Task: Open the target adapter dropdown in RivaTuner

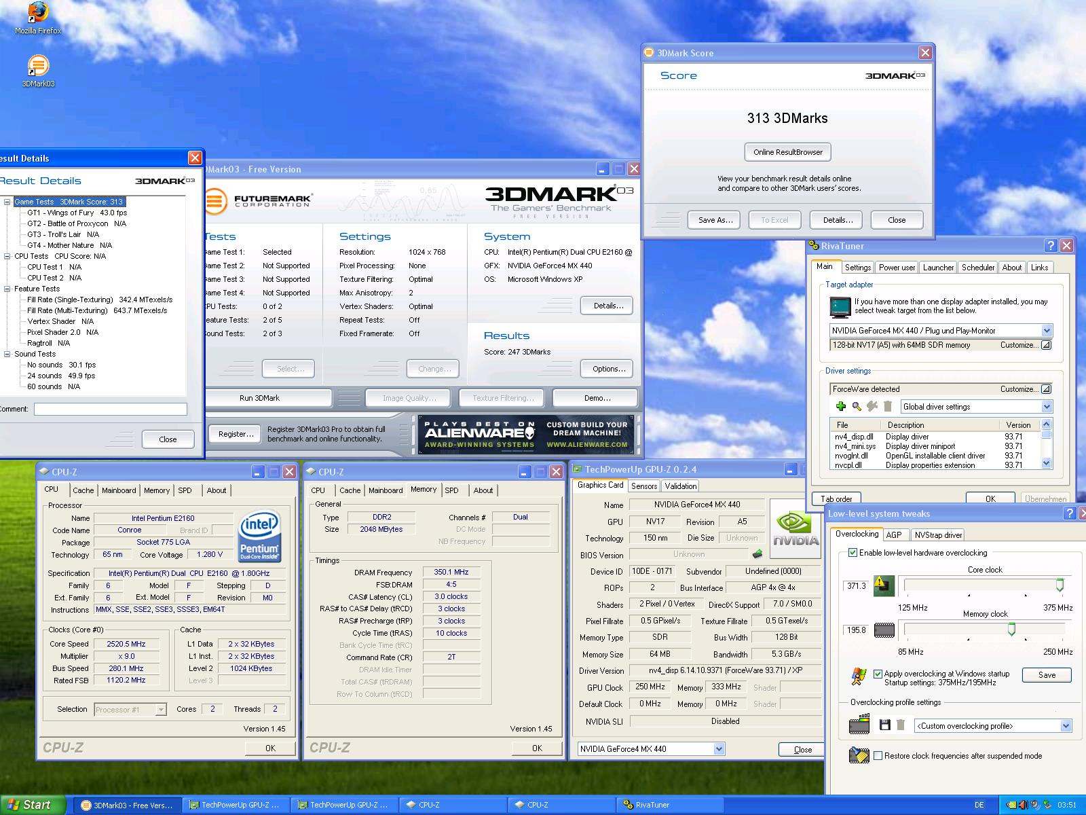Action: point(1047,331)
